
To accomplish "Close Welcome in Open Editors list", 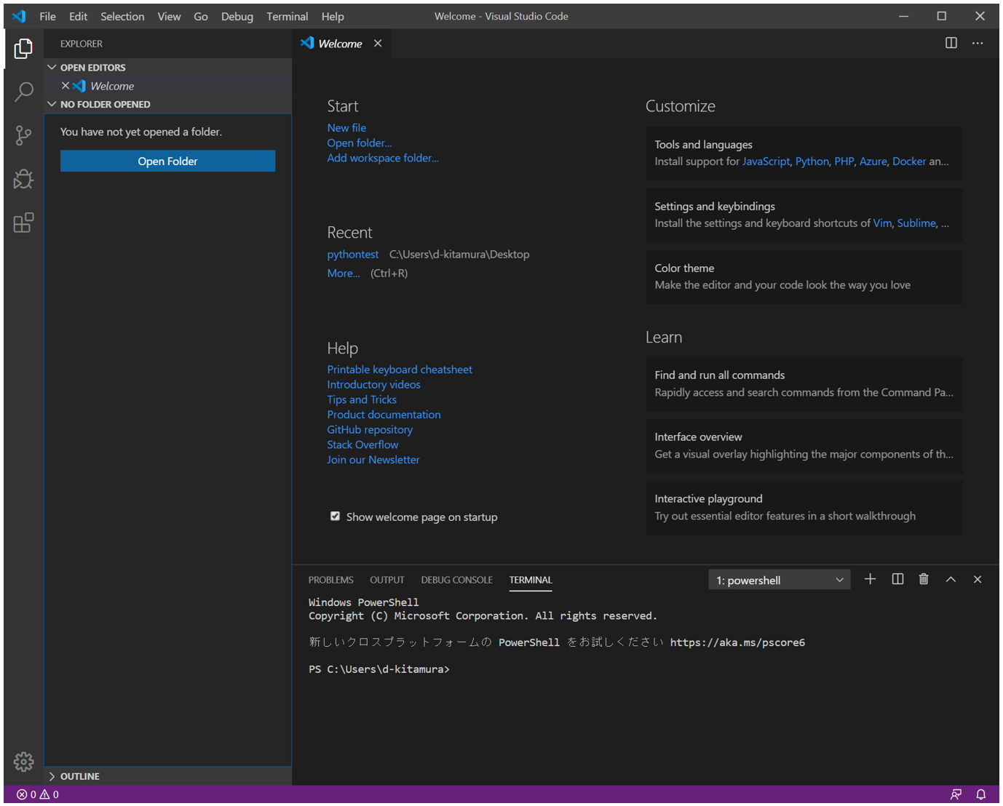I will 66,86.
